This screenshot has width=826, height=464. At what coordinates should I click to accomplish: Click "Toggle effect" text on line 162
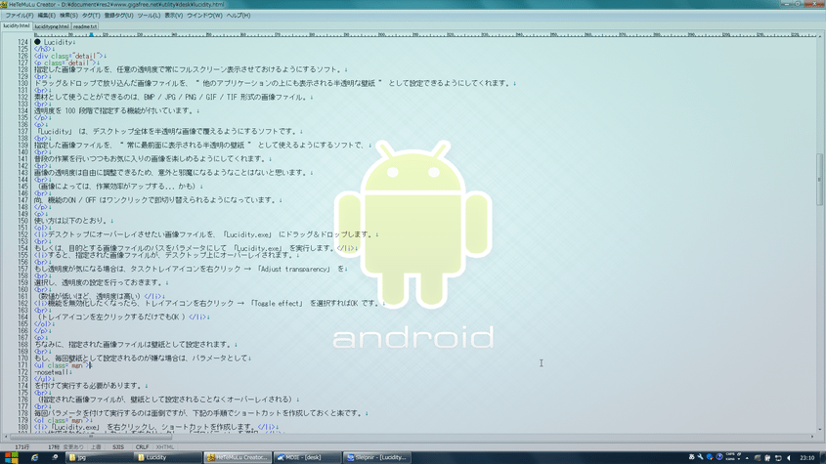coord(278,304)
